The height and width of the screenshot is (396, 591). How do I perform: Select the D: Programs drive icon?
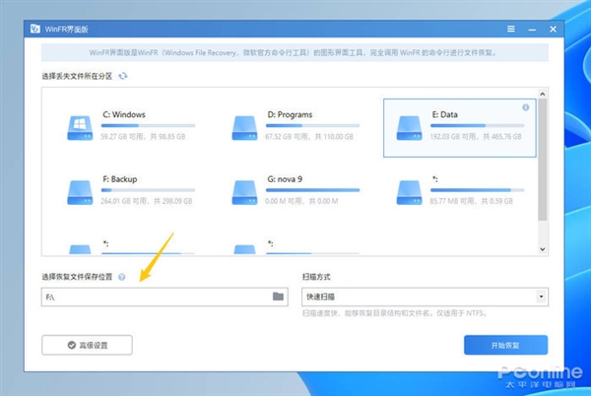(x=244, y=128)
